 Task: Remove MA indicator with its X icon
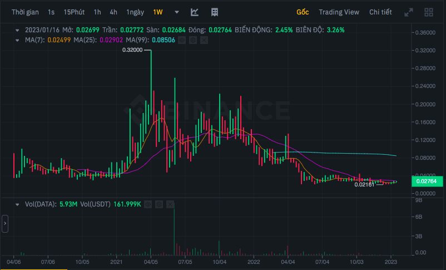[x=204, y=40]
